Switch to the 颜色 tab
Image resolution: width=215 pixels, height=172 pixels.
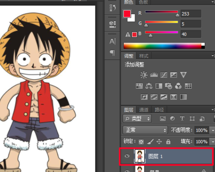(x=129, y=2)
